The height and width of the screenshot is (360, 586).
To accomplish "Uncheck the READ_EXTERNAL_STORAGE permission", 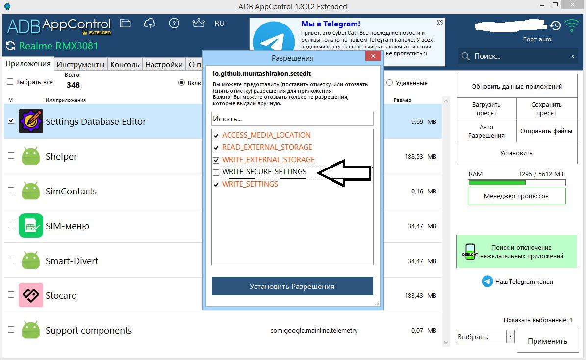I will (216, 148).
